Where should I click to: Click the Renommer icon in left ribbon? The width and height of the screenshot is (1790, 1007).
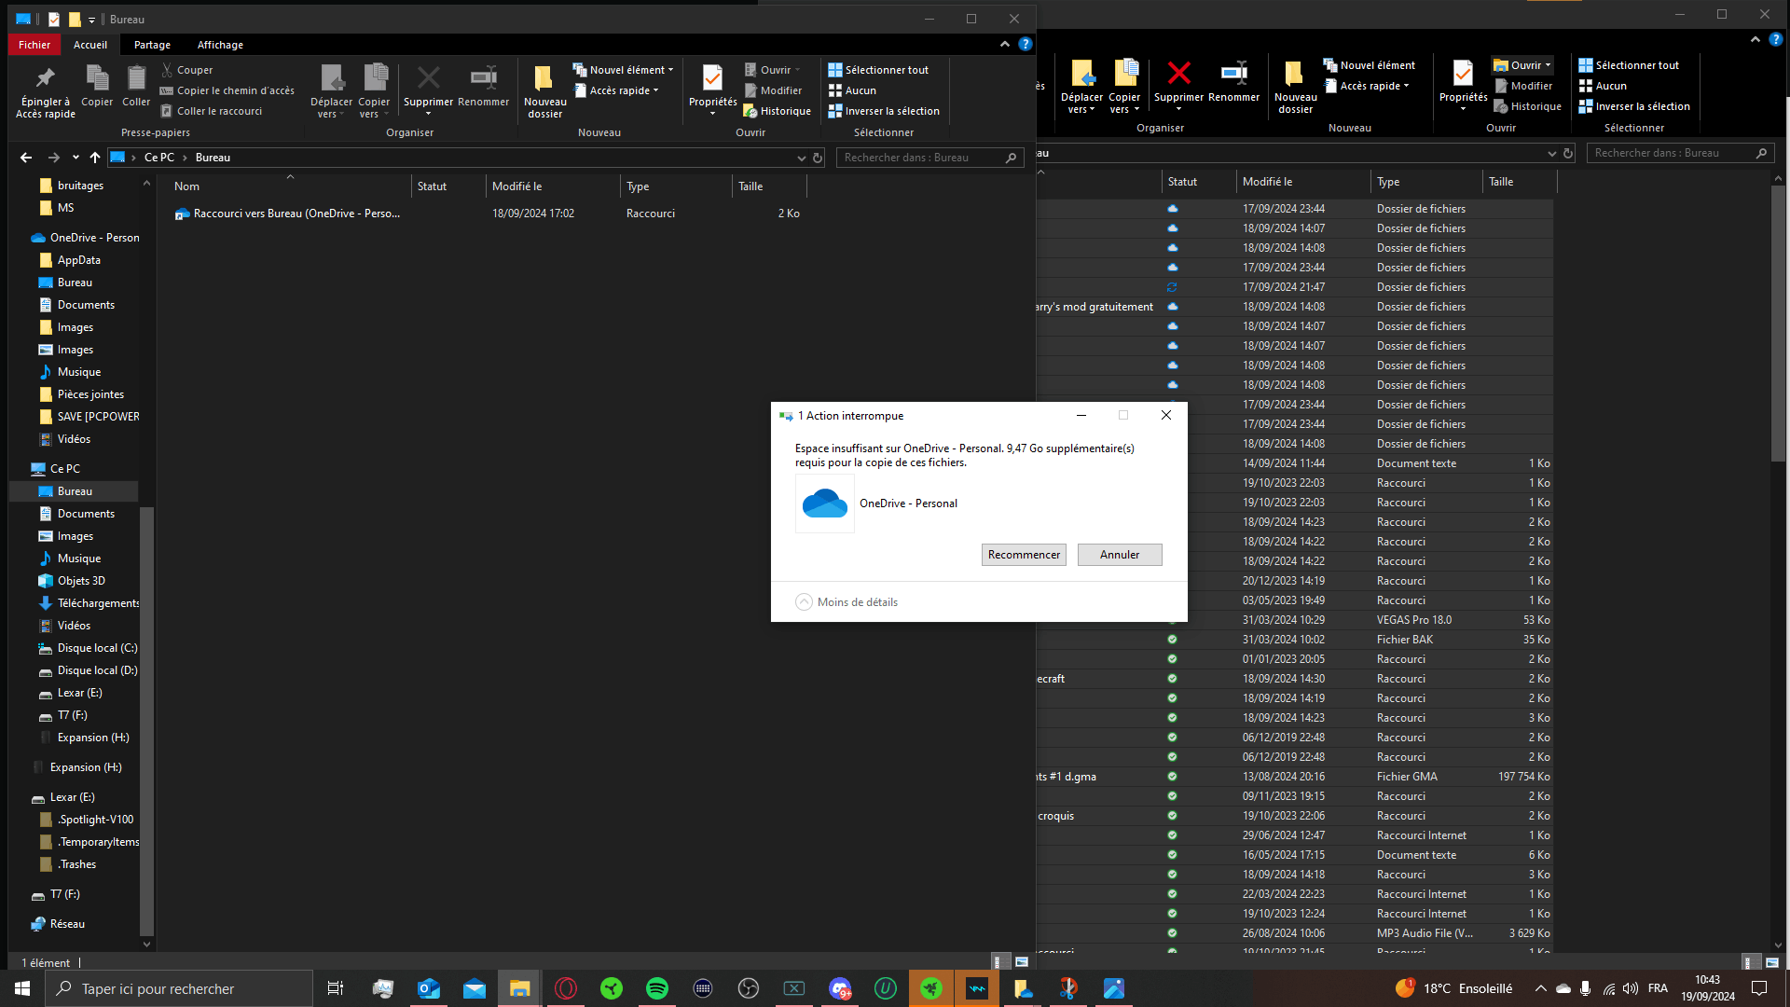pyautogui.click(x=483, y=77)
